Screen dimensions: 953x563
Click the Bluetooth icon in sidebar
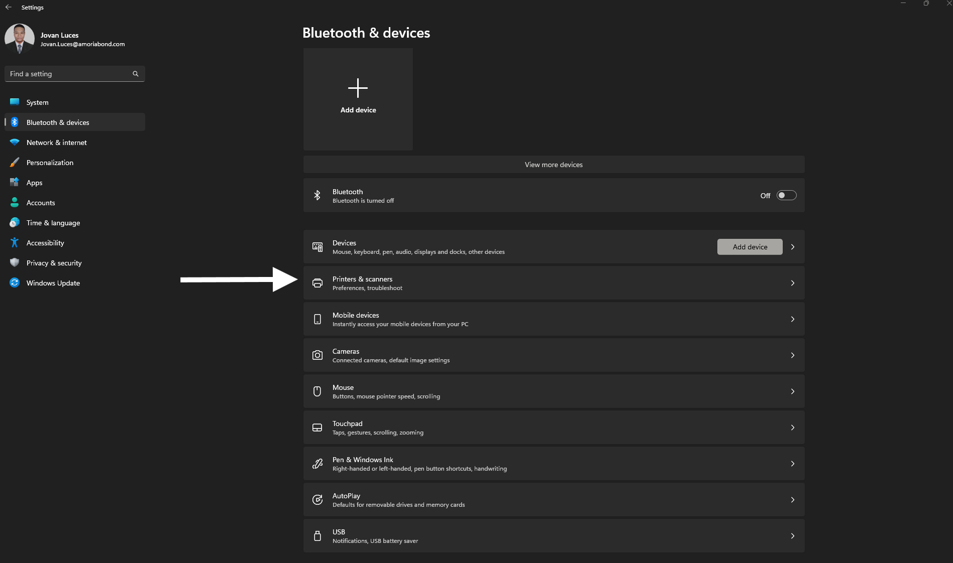pyautogui.click(x=15, y=122)
